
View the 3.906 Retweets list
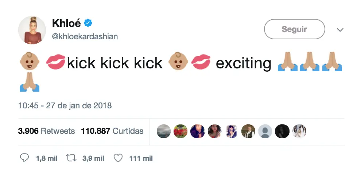click(47, 131)
